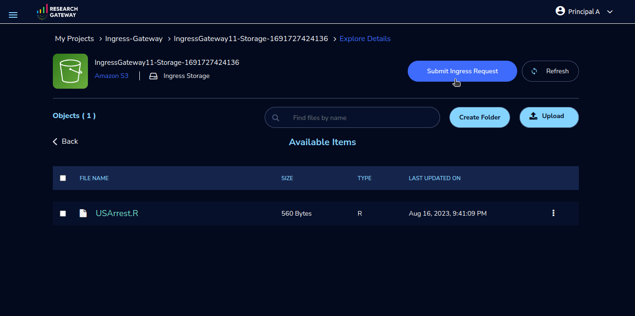The height and width of the screenshot is (316, 635).
Task: Open IngressGateway11-Storage-1691727424136 breadcrumb
Action: click(251, 39)
